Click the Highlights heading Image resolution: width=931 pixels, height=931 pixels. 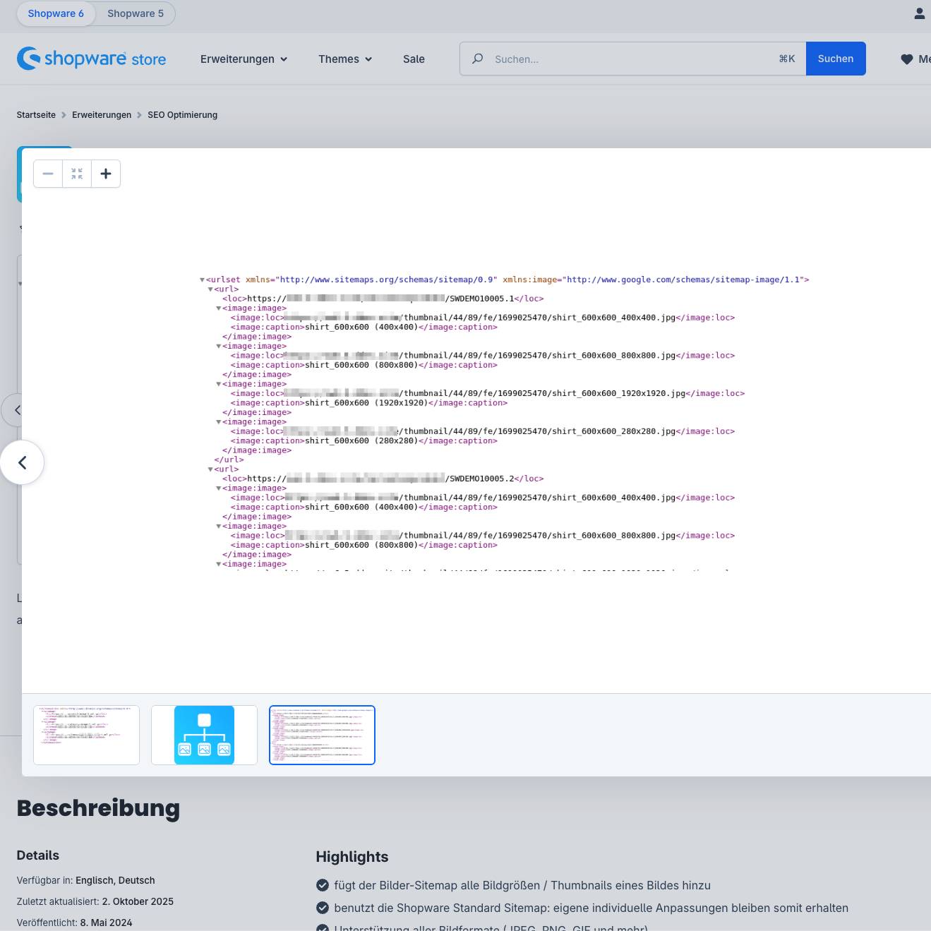352,857
